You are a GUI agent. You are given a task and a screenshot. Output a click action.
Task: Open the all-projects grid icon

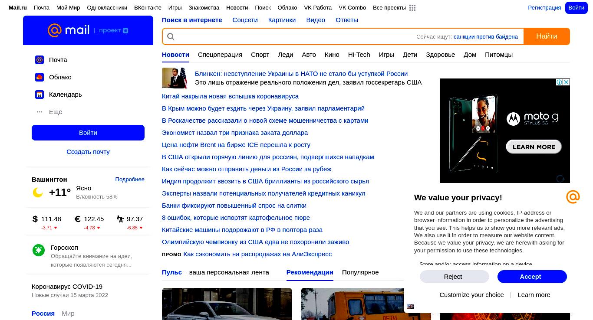pyautogui.click(x=412, y=8)
